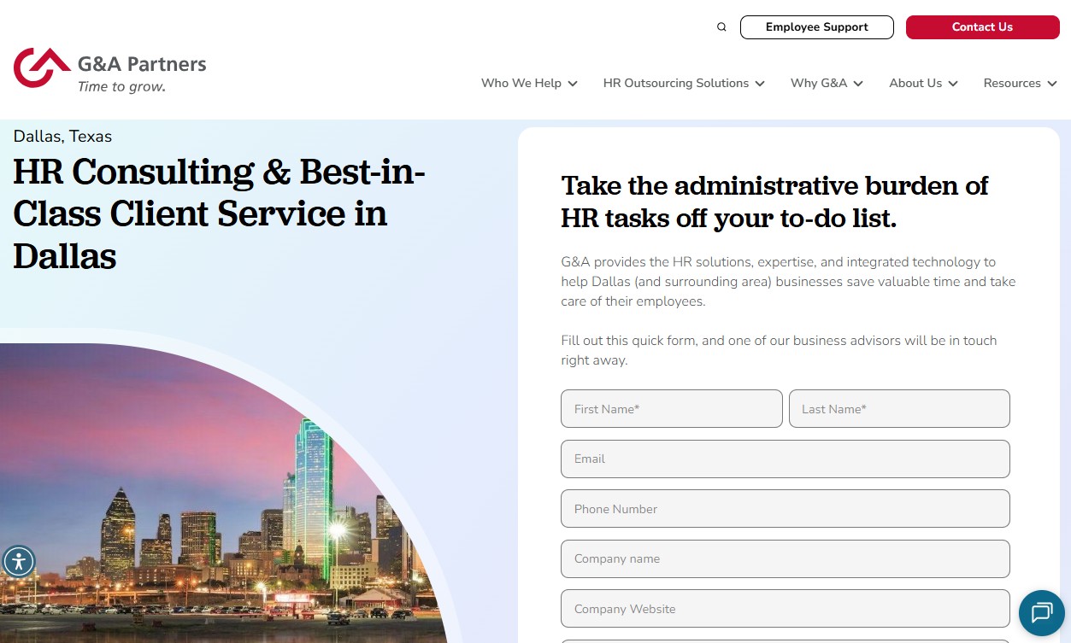Open the Why G&A menu
Screen dimensions: 1071x643
[x=819, y=83]
